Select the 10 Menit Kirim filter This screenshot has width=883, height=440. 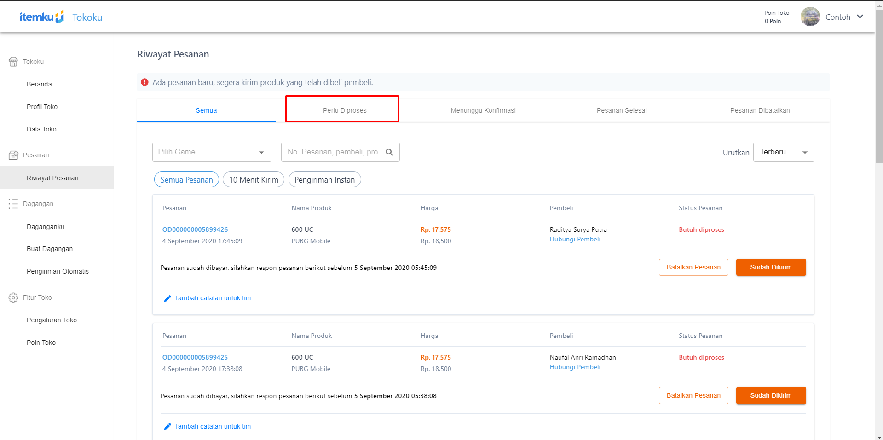click(x=254, y=180)
